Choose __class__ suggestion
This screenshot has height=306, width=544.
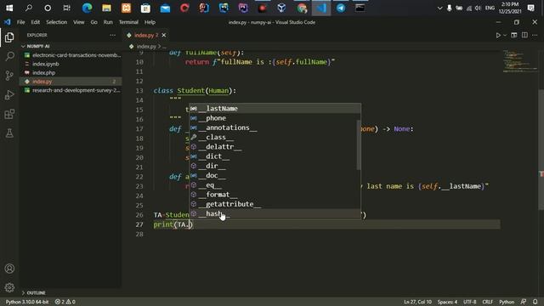(x=273, y=137)
